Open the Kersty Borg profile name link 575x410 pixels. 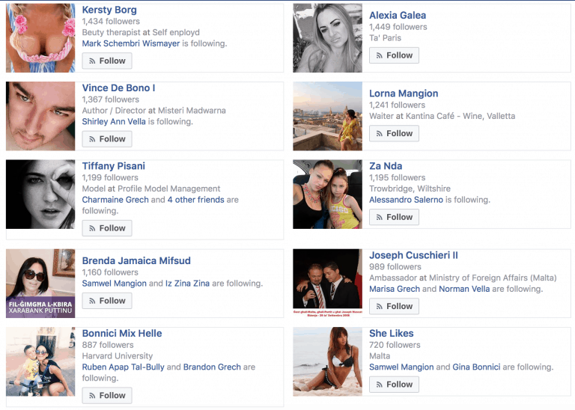pos(109,10)
